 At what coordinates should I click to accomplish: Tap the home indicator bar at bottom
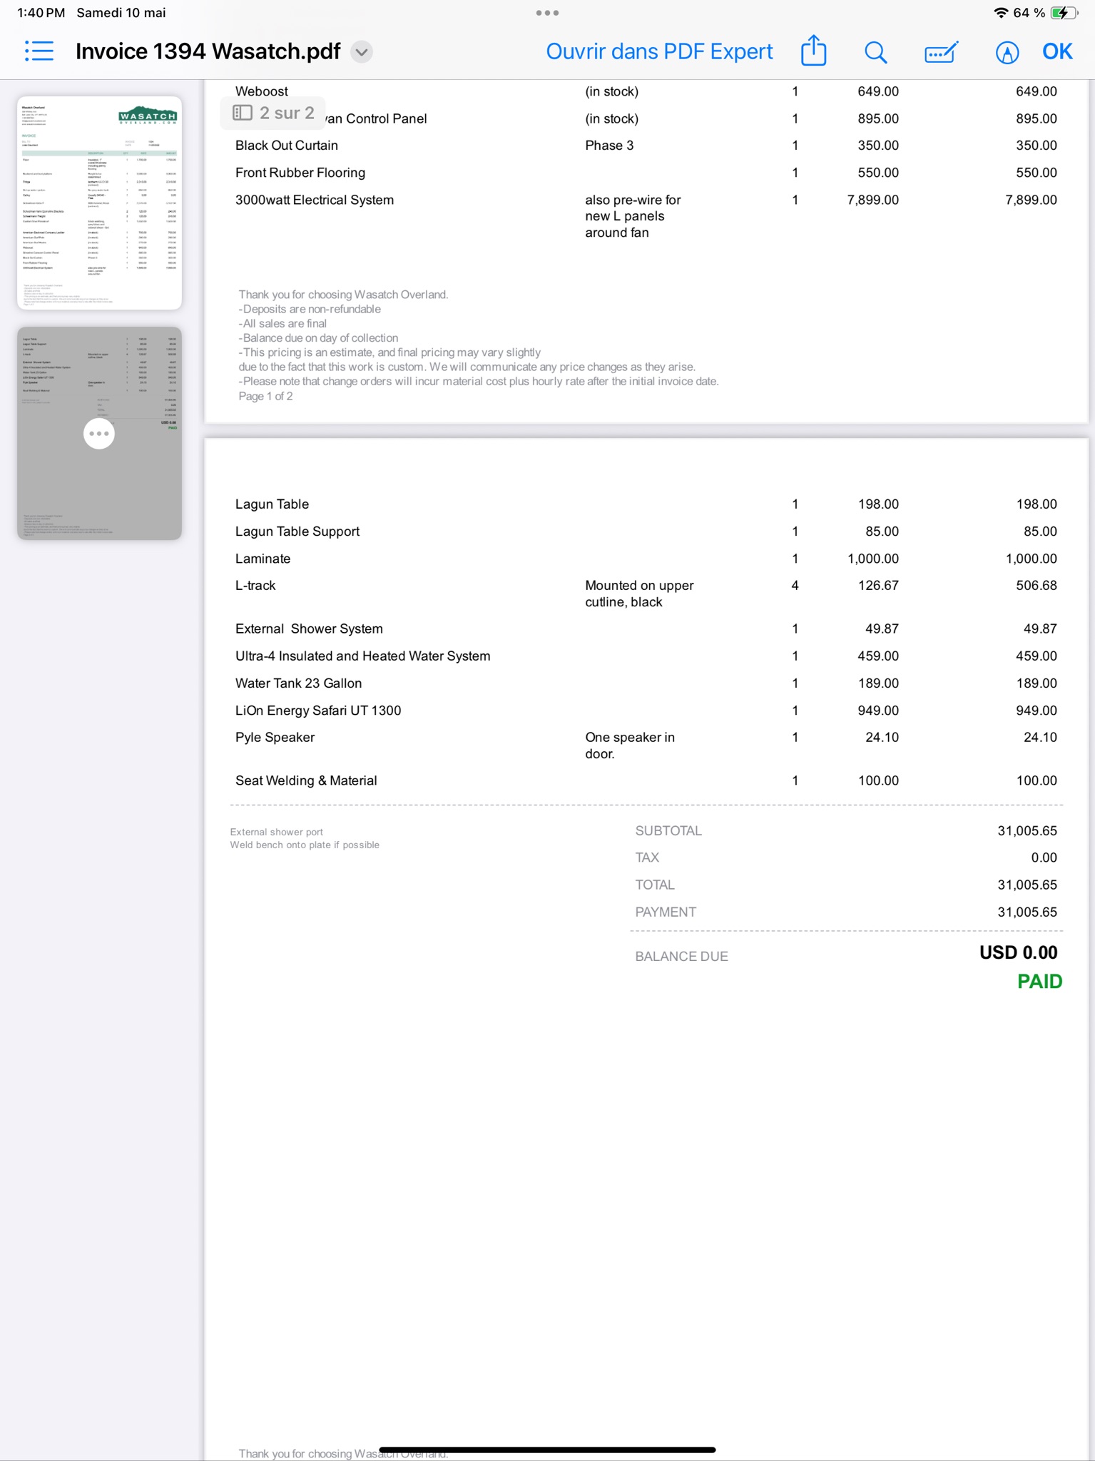point(547,1450)
